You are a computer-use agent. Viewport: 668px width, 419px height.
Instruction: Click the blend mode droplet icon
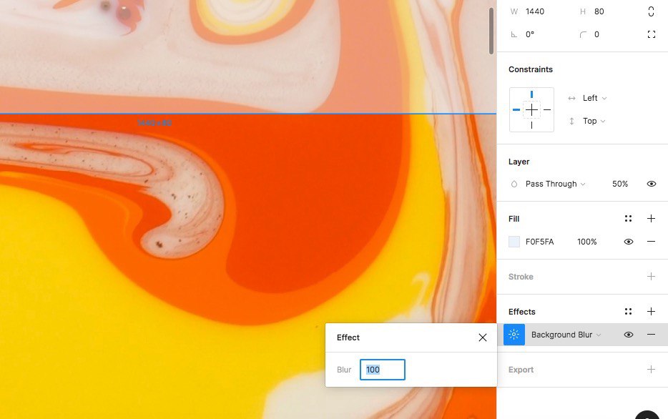[x=514, y=184]
